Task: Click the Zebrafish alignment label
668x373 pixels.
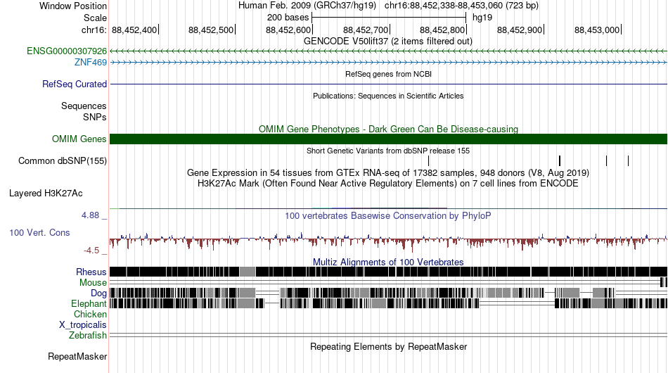Action: (x=88, y=336)
